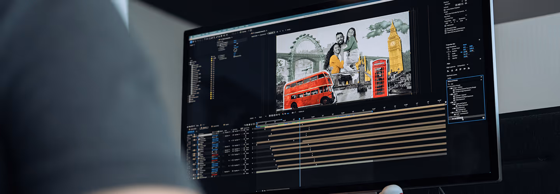Click the blue timeline playhead marker
560x194 pixels.
pyautogui.click(x=299, y=119)
